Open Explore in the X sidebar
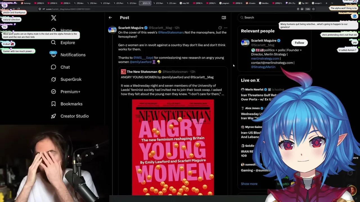The image size is (360, 202). pos(68,43)
